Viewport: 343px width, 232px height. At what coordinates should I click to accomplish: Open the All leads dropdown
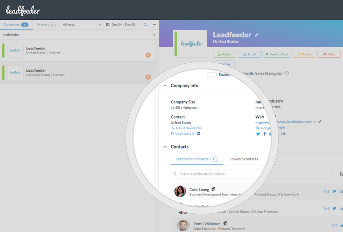tap(82, 25)
